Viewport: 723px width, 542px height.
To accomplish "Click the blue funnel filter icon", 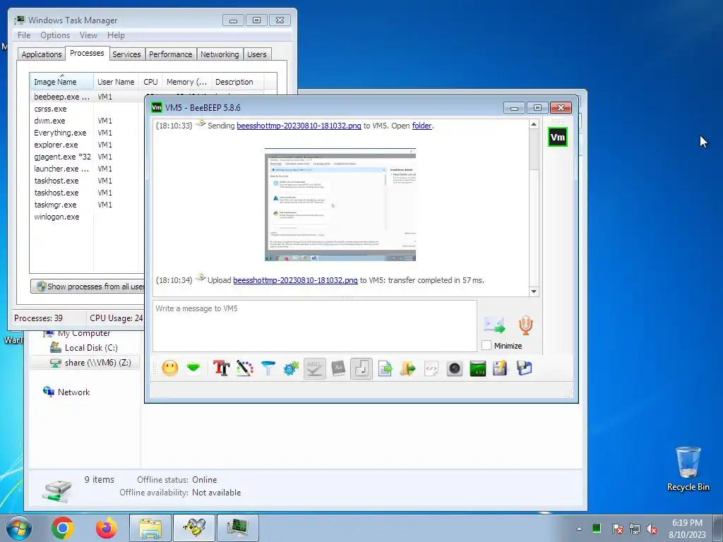I will click(268, 368).
